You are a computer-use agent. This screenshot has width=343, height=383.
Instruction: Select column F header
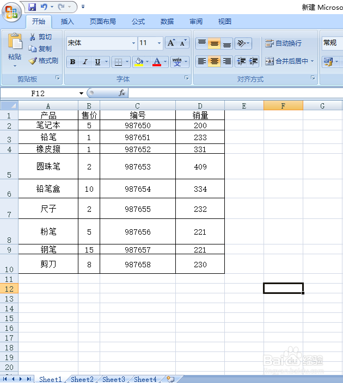pyautogui.click(x=283, y=106)
